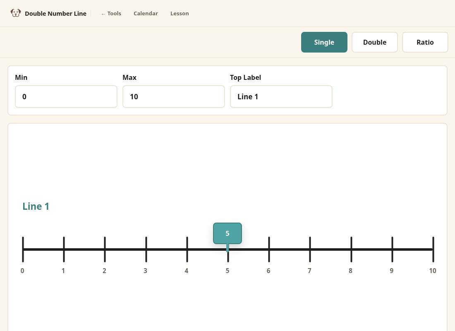Click the tick label 9

pyautogui.click(x=392, y=271)
